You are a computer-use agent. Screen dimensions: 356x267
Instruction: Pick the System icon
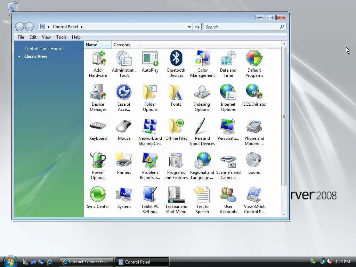pos(124,197)
